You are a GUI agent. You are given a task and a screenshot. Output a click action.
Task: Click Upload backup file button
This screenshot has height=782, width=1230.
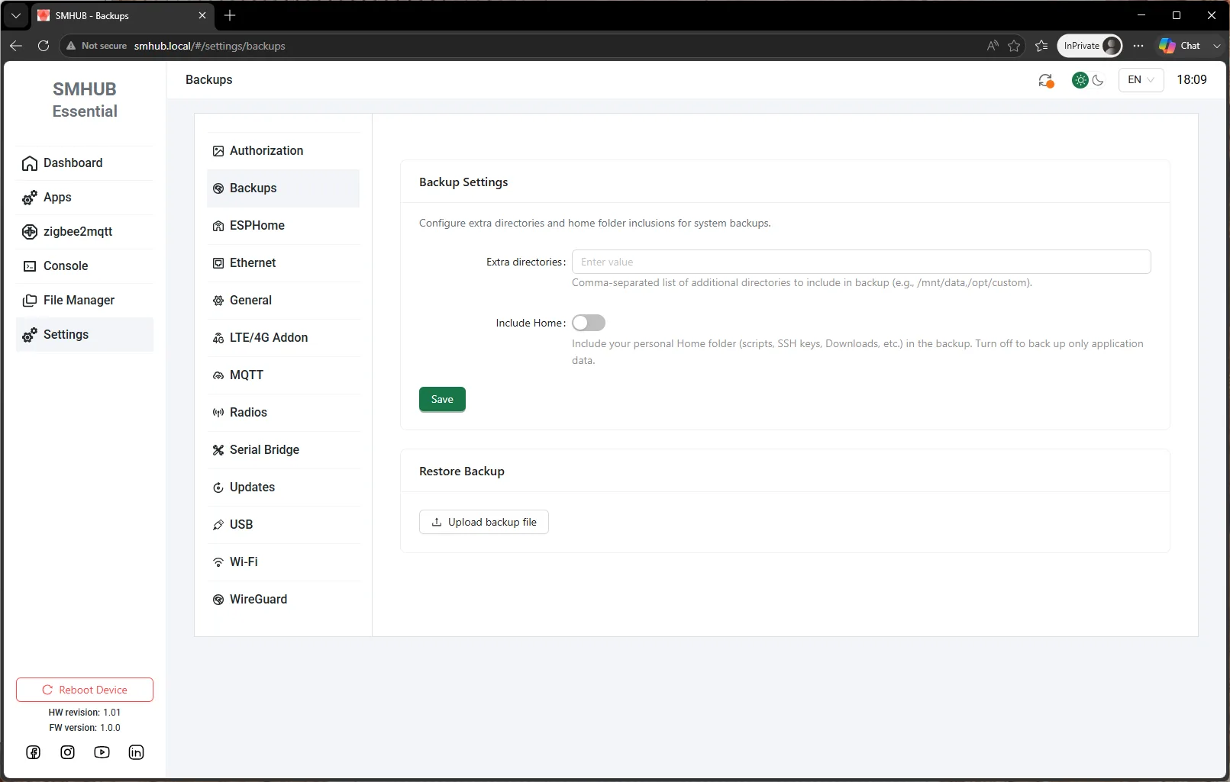[484, 522]
